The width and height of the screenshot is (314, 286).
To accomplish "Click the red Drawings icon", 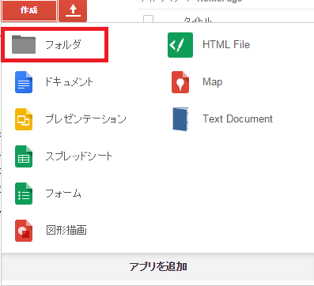I will click(x=24, y=231).
